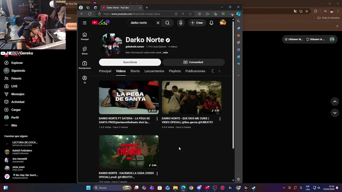Start voice search with the microphone

click(x=181, y=23)
